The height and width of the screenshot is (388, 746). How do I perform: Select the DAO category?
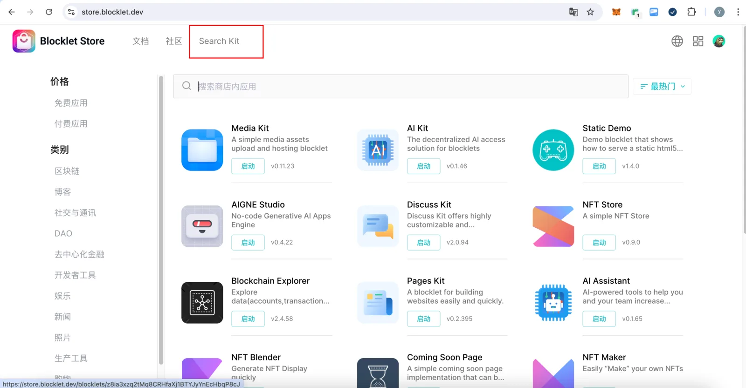tap(63, 233)
